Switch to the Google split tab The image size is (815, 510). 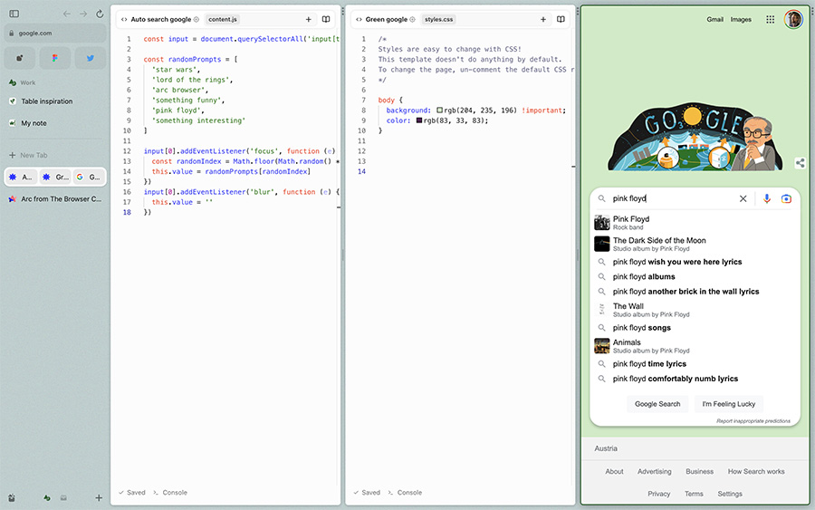[x=89, y=177]
